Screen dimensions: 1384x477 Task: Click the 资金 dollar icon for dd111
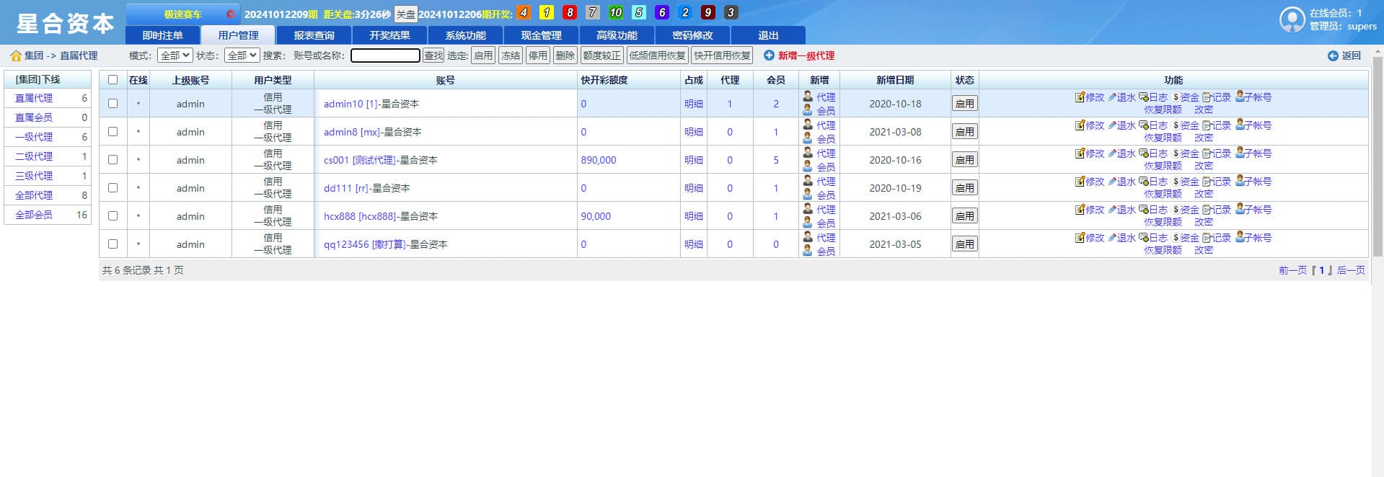pos(1176,182)
